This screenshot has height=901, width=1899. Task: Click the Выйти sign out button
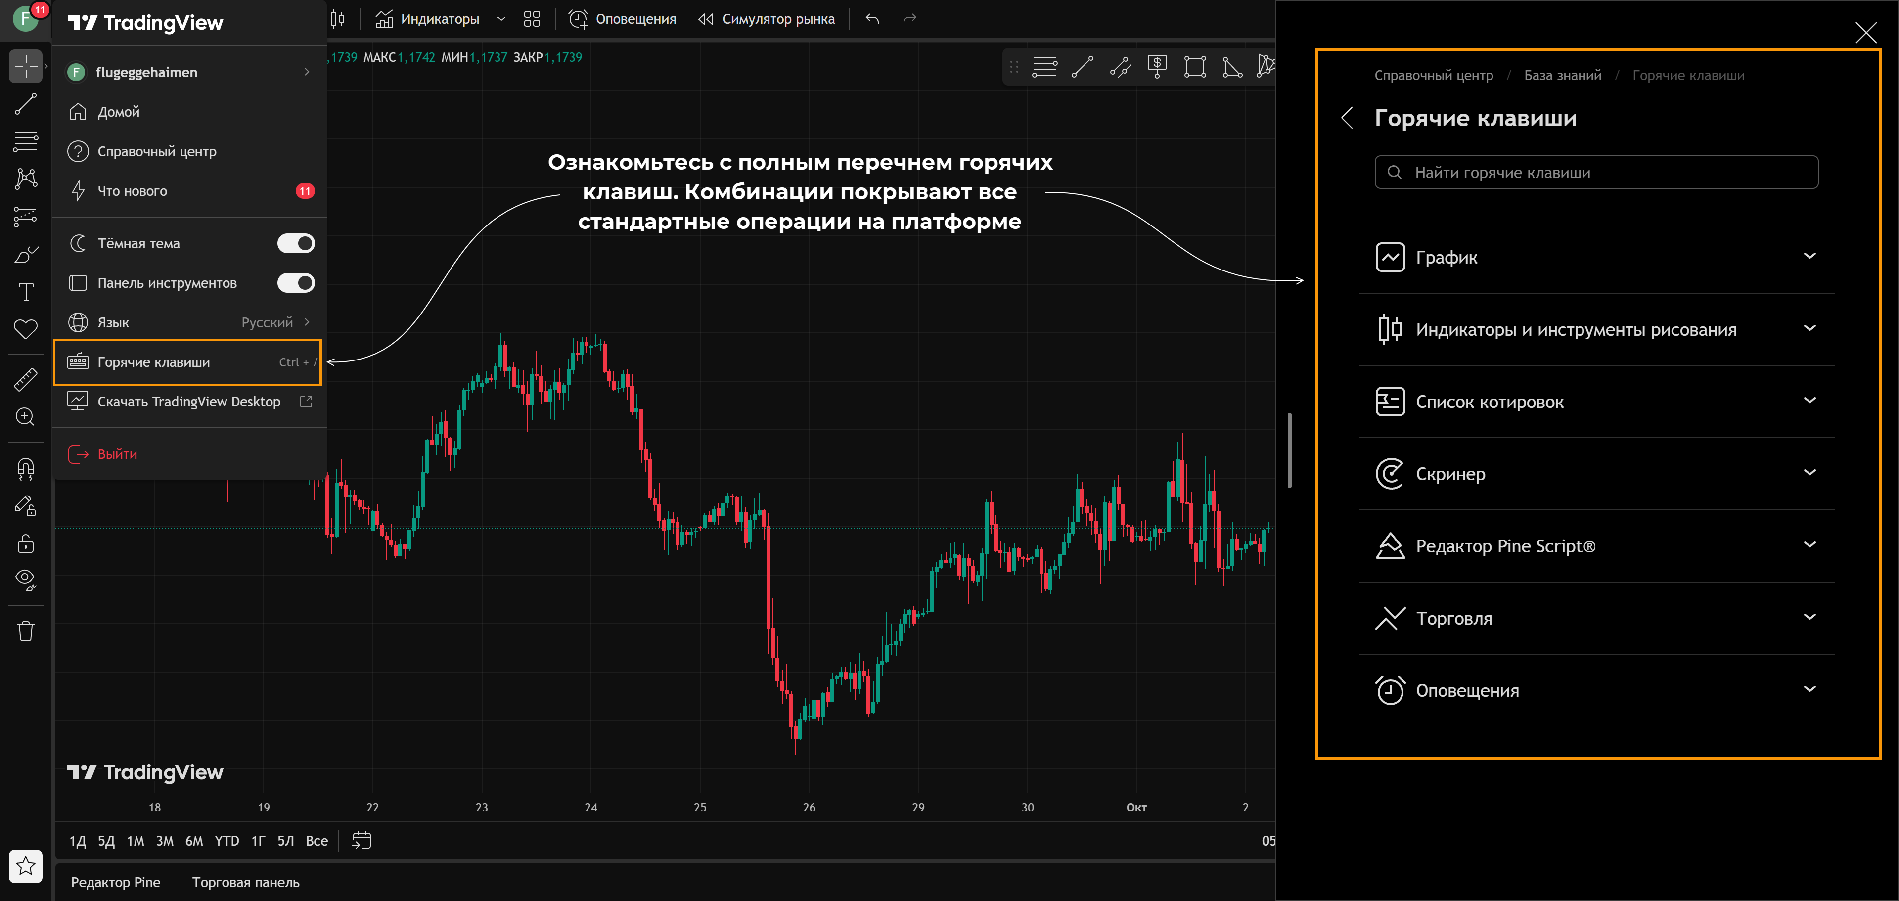pos(117,454)
